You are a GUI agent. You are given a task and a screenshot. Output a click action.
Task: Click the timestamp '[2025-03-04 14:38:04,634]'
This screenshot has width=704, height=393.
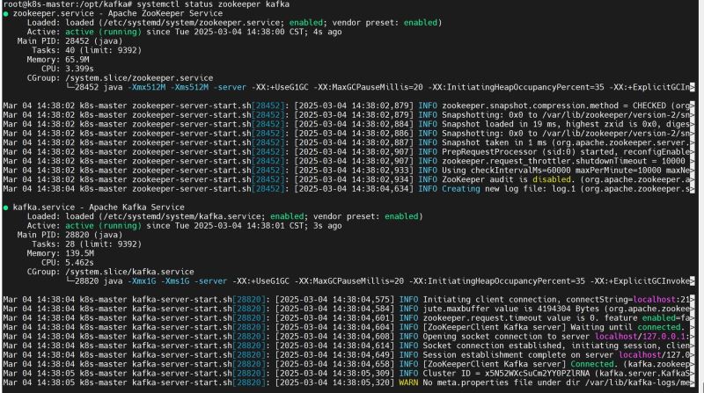[354, 189]
